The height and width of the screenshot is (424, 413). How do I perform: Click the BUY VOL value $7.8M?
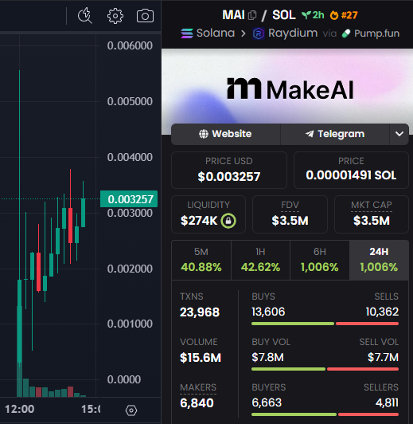click(x=267, y=357)
